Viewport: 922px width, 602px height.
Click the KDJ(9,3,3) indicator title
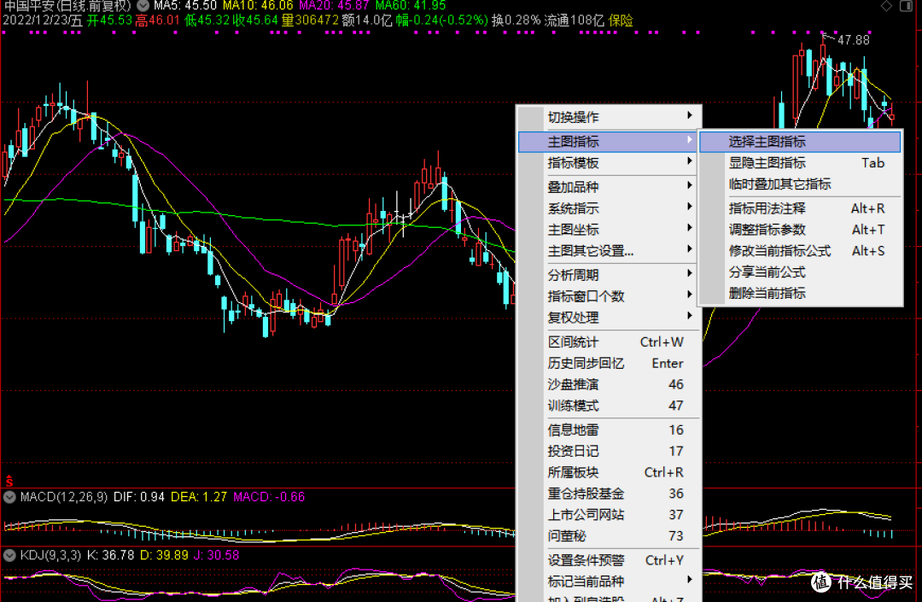coord(50,555)
